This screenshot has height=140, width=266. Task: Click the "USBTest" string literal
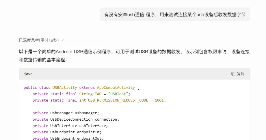pyautogui.click(x=118, y=94)
